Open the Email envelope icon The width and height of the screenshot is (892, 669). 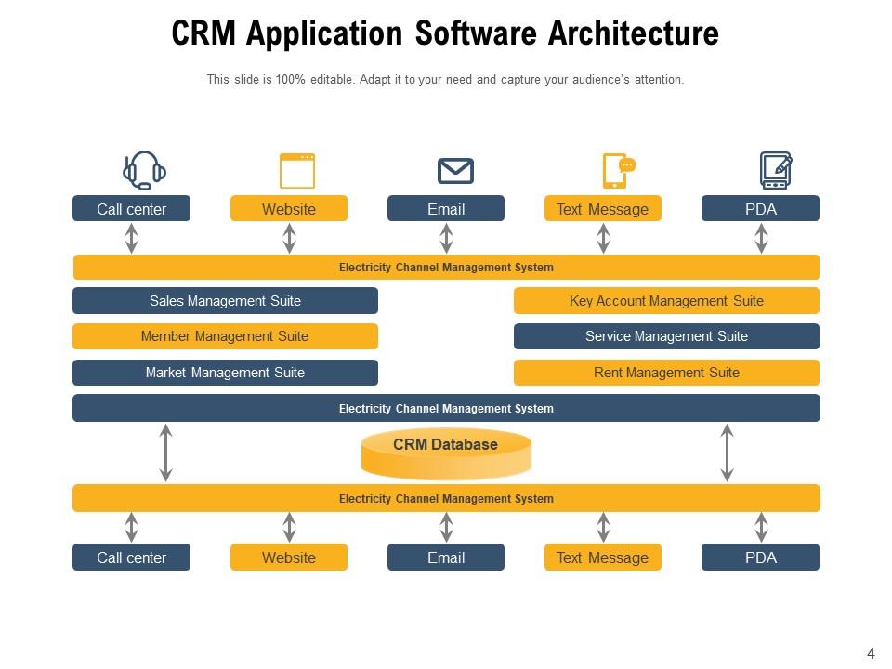455,170
